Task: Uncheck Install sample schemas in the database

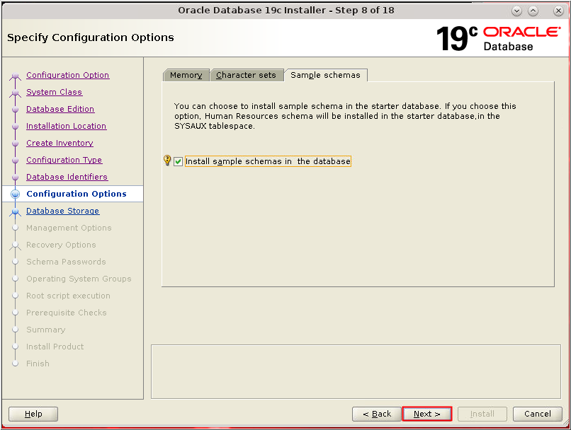Action: click(x=177, y=161)
